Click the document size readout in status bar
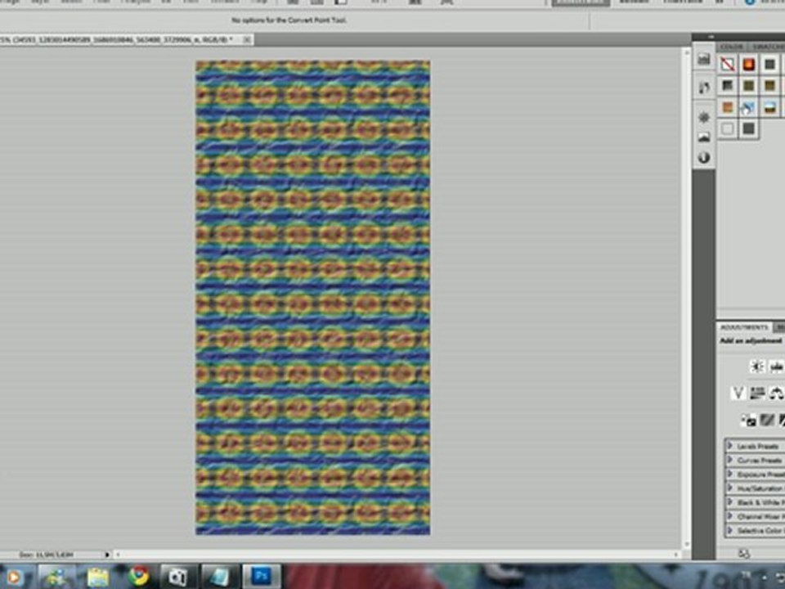This screenshot has height=589, width=785. (46, 555)
